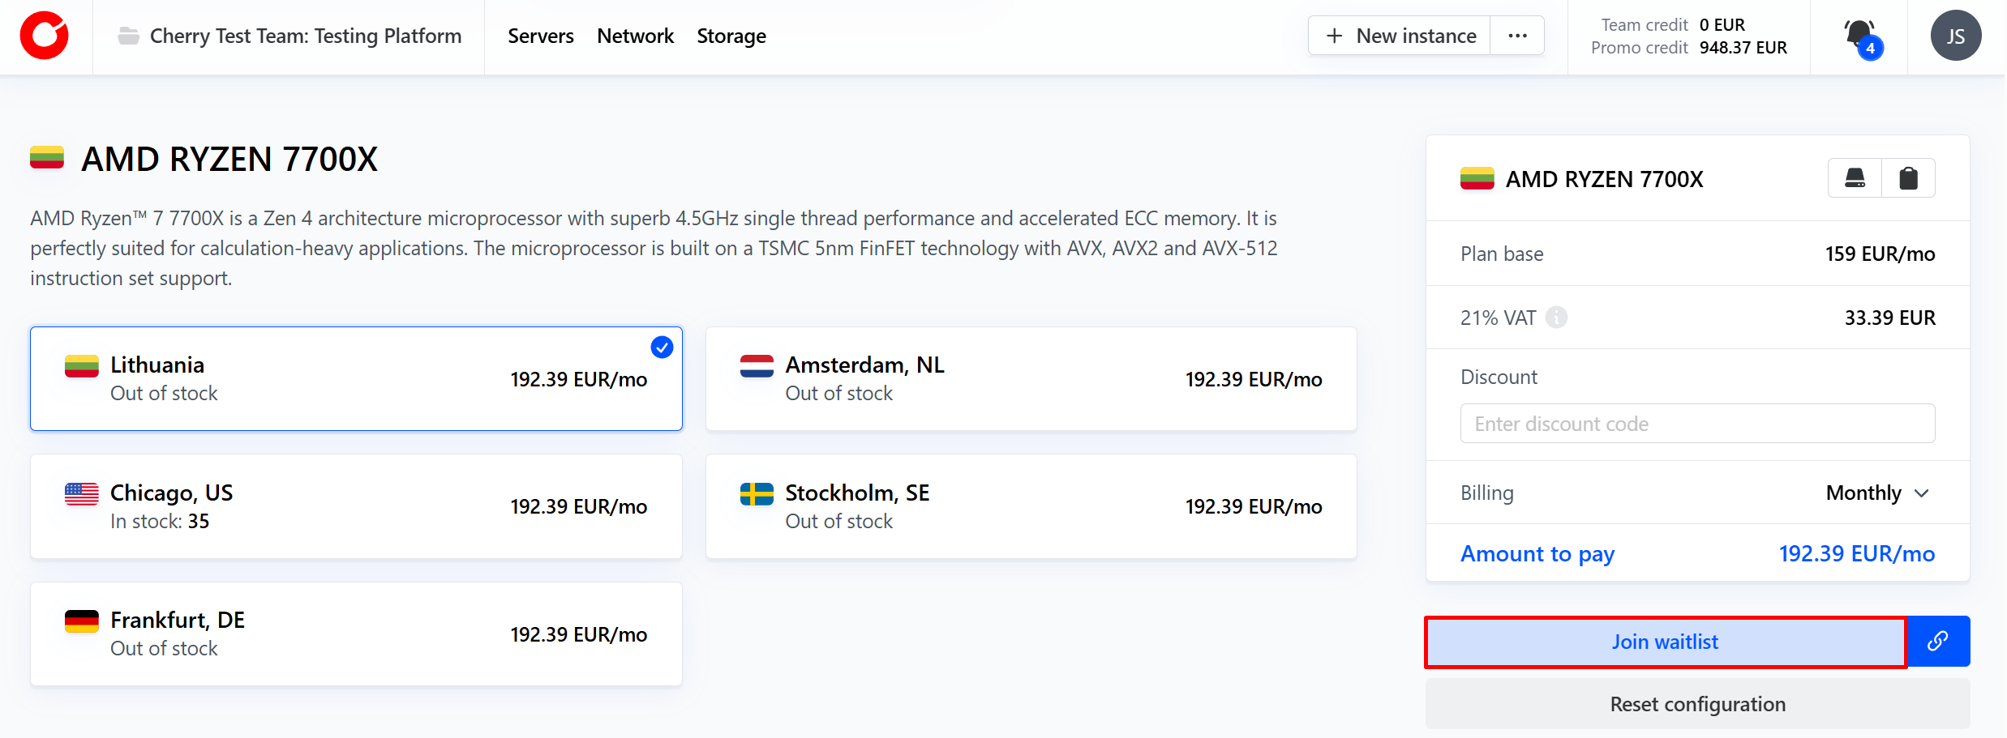The height and width of the screenshot is (738, 2007).
Task: Click the Reset configuration button
Action: click(1697, 704)
